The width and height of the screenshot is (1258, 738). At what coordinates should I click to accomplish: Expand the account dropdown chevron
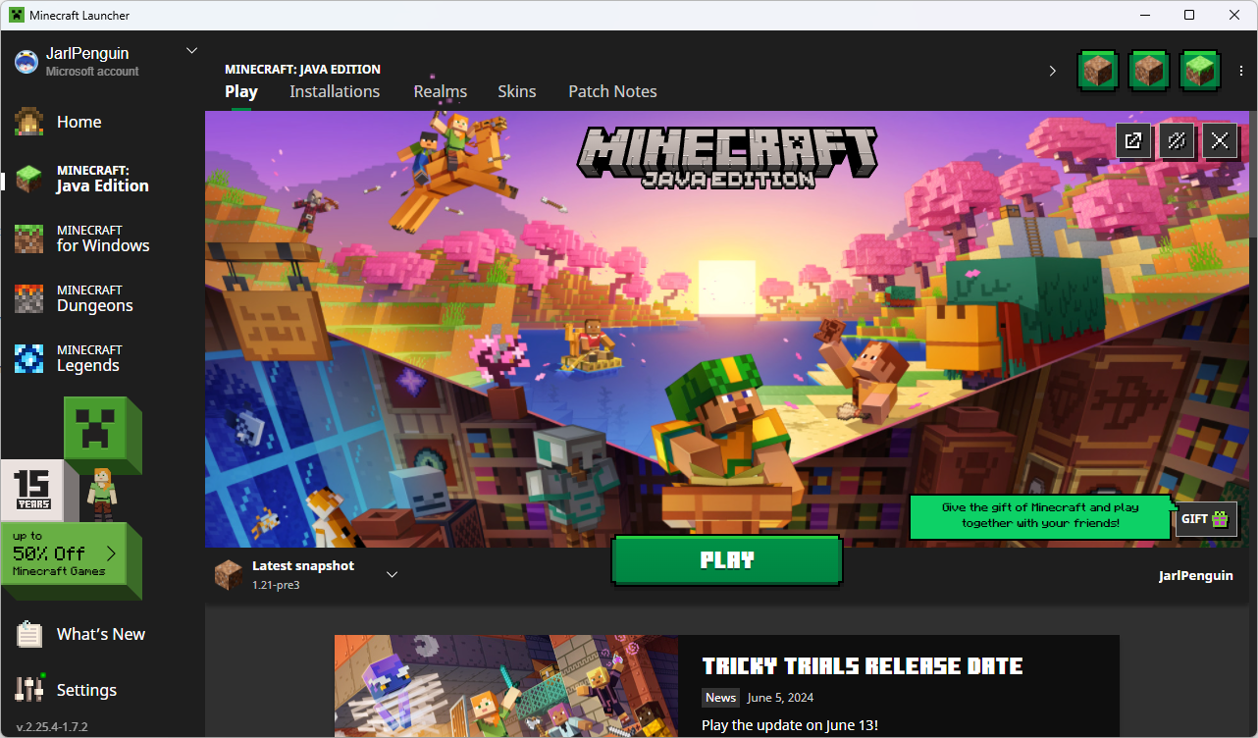tap(191, 51)
